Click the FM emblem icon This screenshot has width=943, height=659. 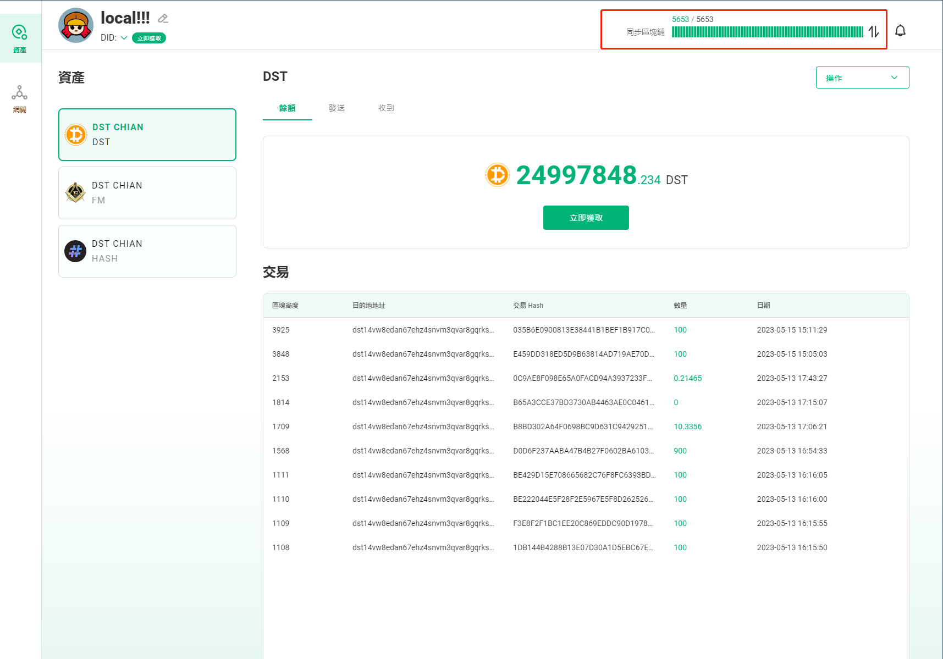(75, 193)
